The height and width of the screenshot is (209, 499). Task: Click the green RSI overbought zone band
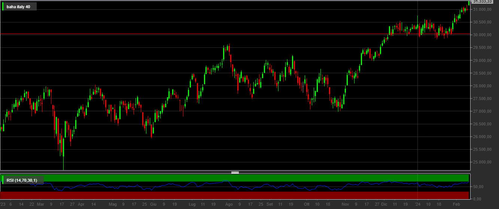(235, 178)
